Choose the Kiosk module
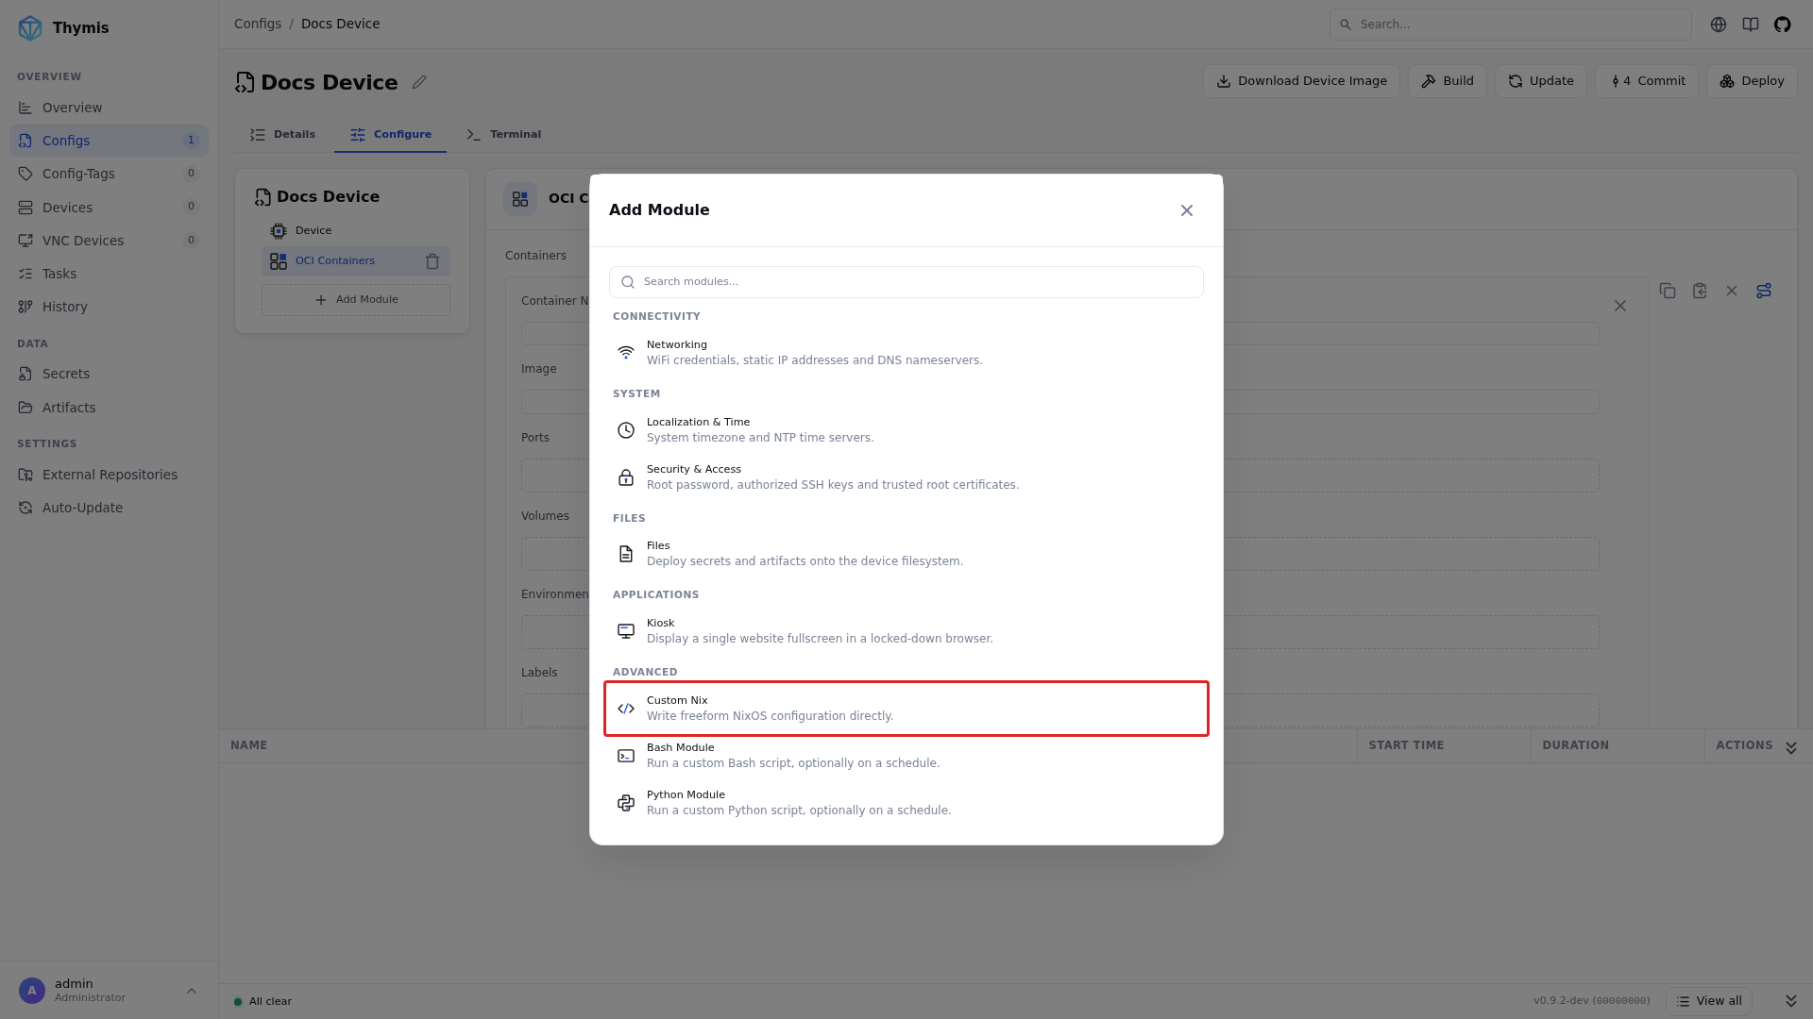Image resolution: width=1813 pixels, height=1019 pixels. (906, 631)
